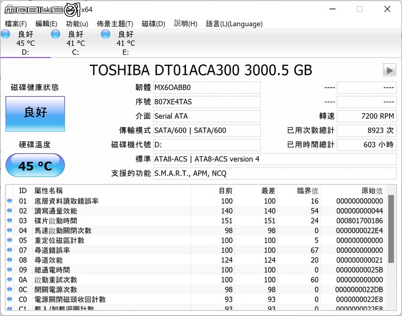Click the drive letter field D:
The image size is (402, 316).
(207, 145)
